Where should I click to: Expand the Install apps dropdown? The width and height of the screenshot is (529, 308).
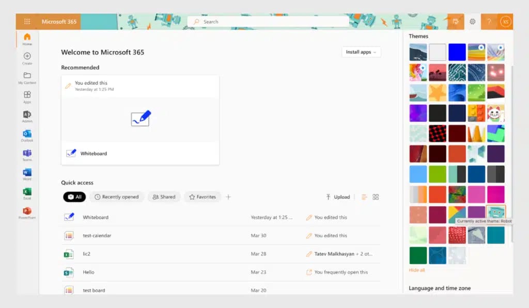361,52
